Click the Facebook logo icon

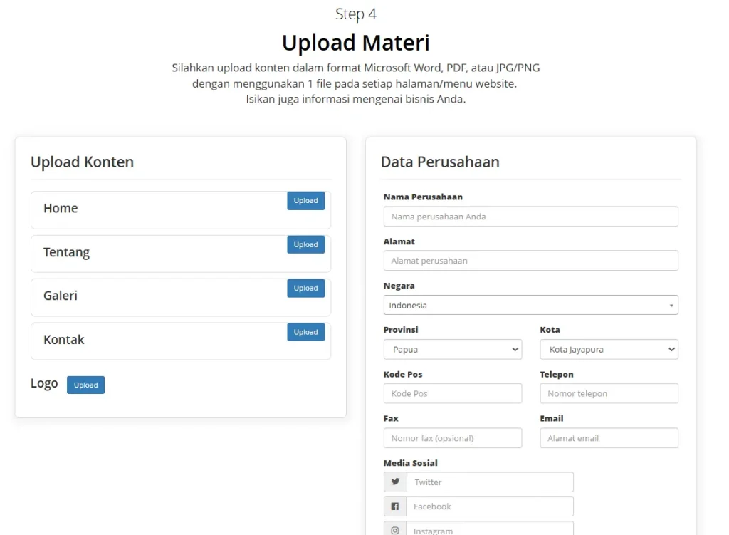394,507
